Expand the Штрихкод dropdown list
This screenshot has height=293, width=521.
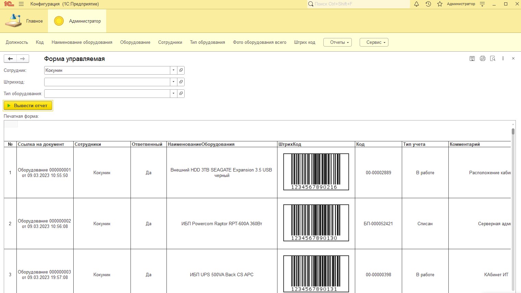pyautogui.click(x=173, y=82)
